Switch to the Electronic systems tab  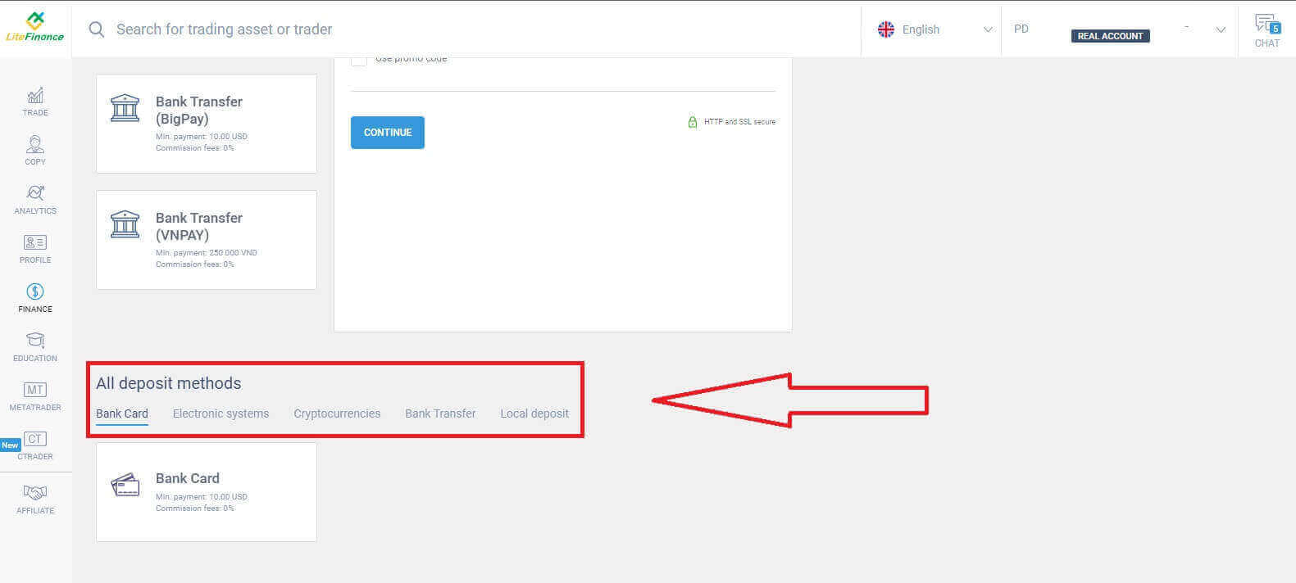(x=221, y=414)
